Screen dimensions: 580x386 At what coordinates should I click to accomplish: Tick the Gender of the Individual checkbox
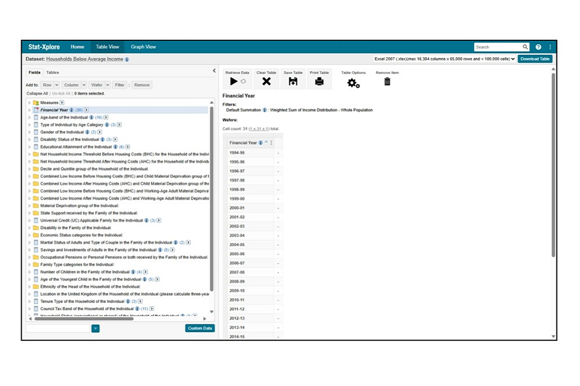[x=36, y=132]
